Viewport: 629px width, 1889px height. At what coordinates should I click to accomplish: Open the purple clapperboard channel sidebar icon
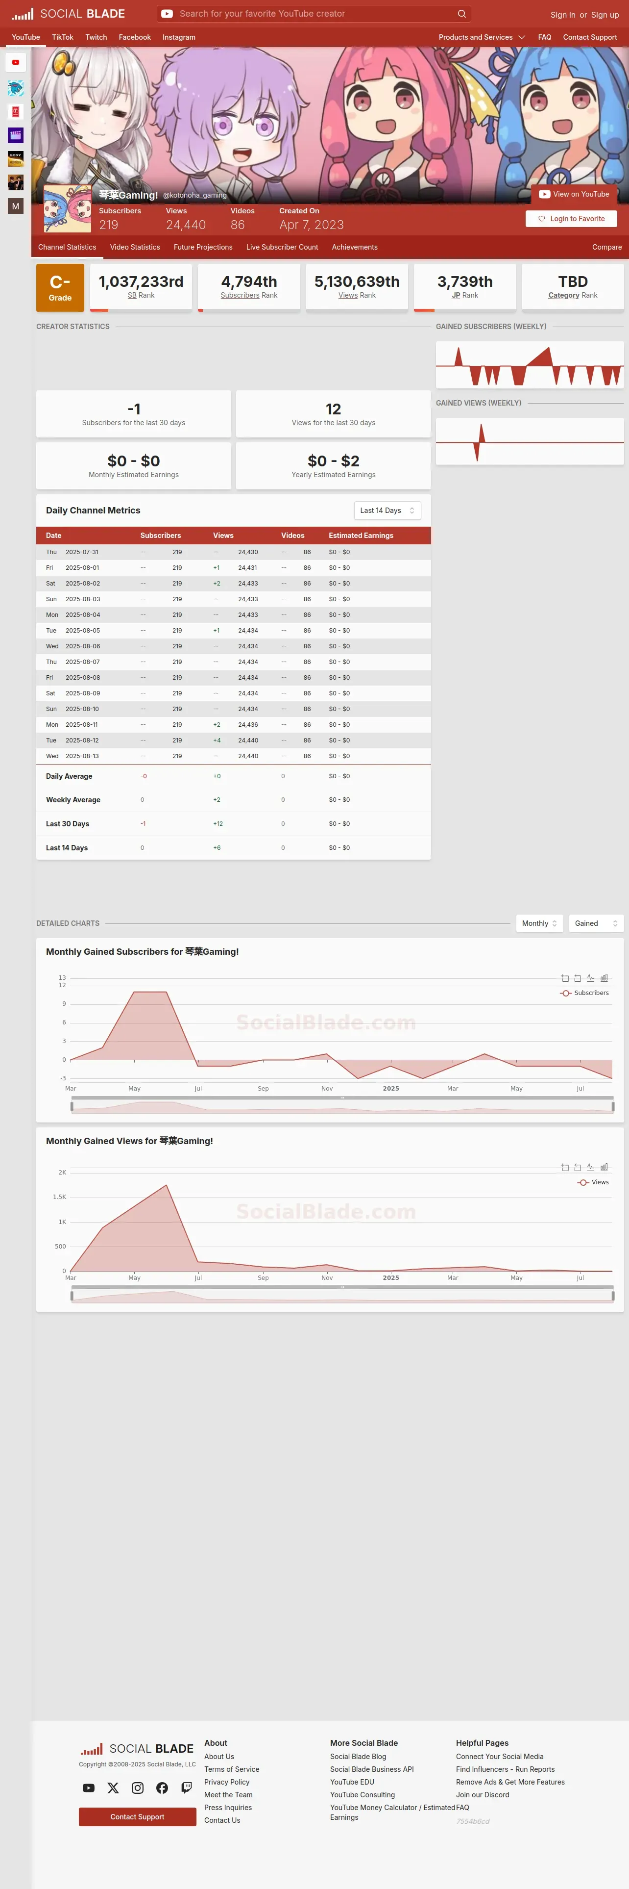(x=15, y=135)
